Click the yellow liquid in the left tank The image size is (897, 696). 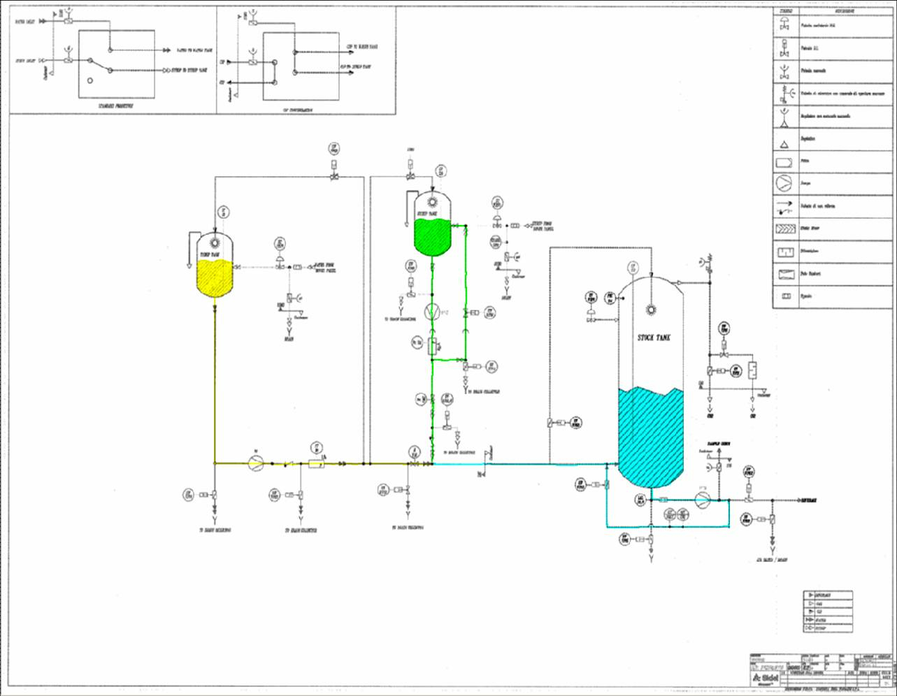click(x=214, y=278)
